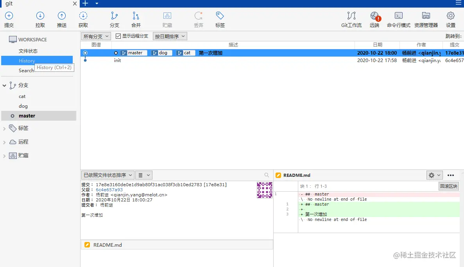Open diff settings gear dropdown
This screenshot has width=464, height=267.
[x=434, y=175]
